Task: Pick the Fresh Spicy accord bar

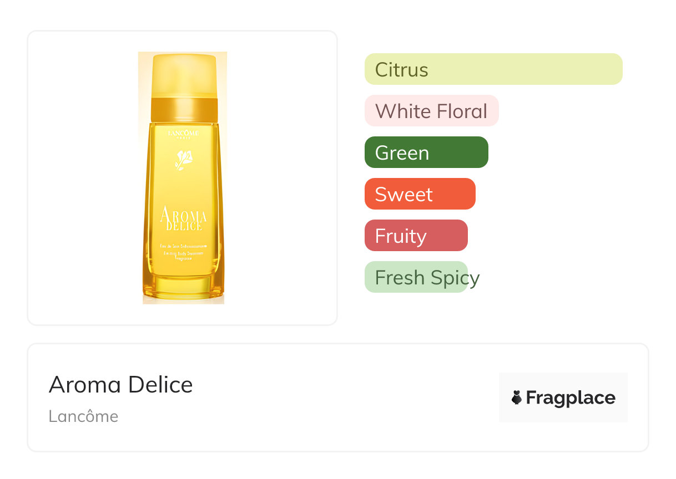Action: pyautogui.click(x=416, y=277)
